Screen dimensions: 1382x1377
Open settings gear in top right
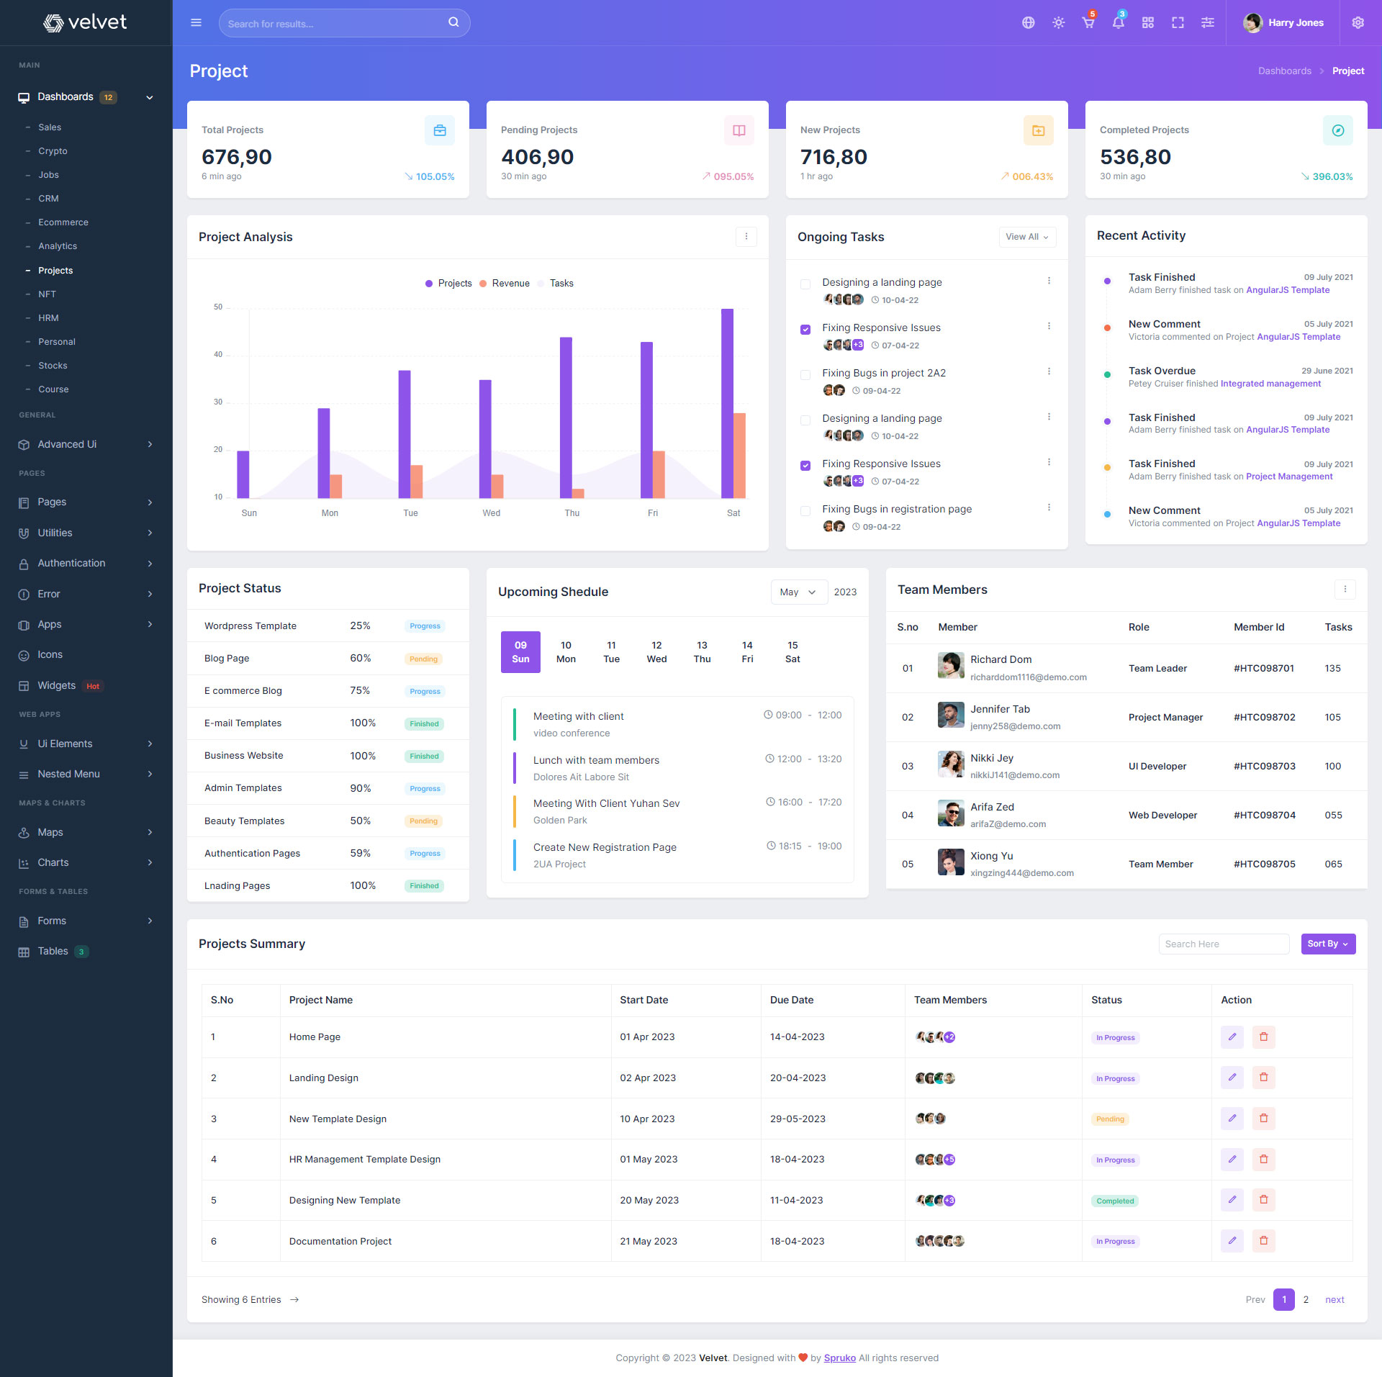(1358, 23)
